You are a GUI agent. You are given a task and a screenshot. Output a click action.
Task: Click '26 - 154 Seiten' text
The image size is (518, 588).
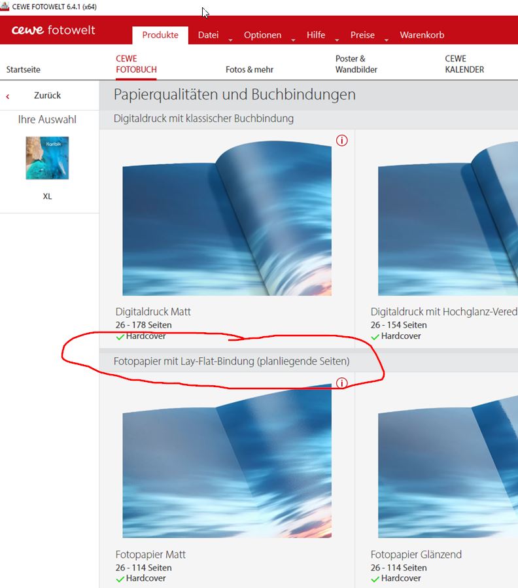pos(399,325)
